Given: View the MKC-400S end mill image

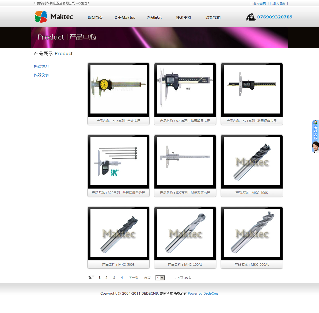Looking at the screenshot, I should (252, 161).
